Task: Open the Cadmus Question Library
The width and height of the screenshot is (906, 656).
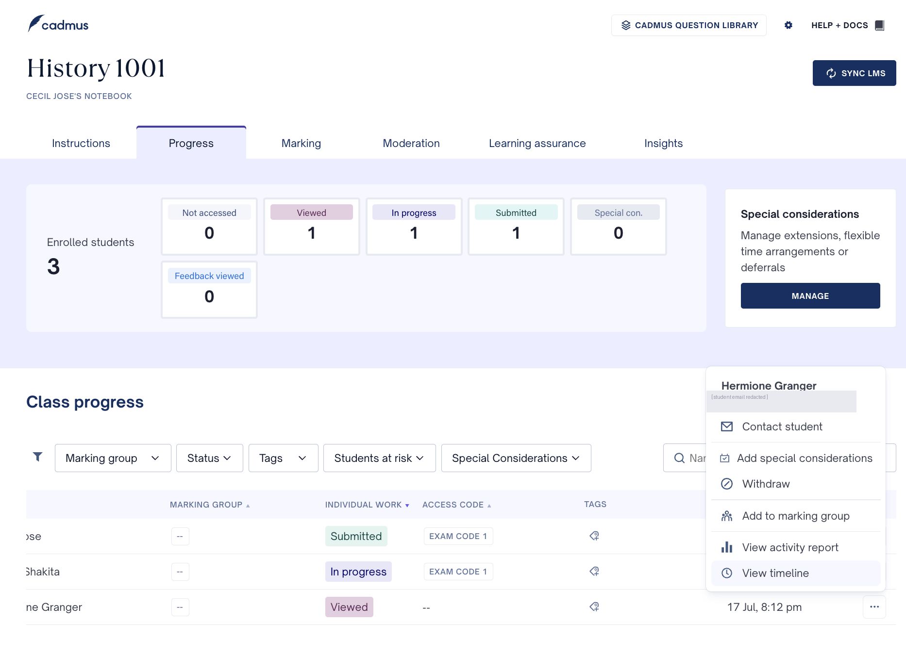Action: click(689, 25)
